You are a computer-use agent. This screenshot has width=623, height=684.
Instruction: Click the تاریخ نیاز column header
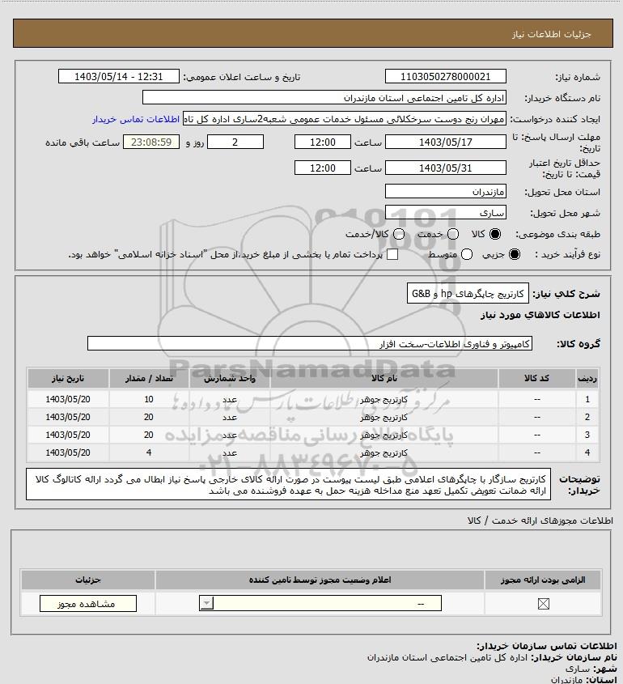click(68, 379)
